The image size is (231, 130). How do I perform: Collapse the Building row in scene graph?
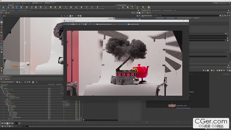[x=4, y=93]
